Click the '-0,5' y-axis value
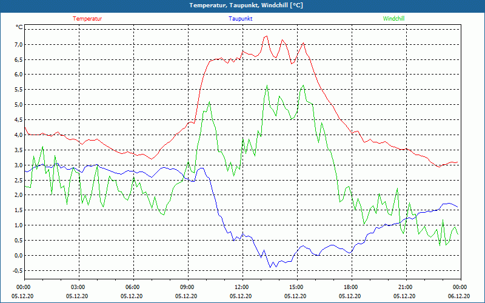The image size is (485, 303). coord(18,271)
